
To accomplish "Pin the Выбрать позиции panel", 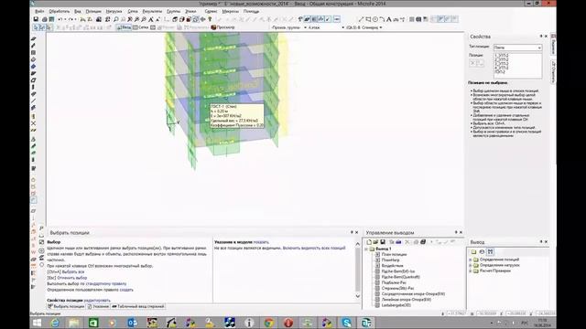I will coord(352,232).
